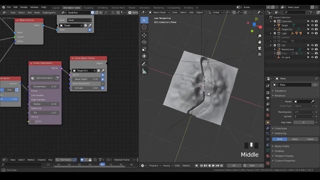Click the zoom magnifier viewport navigation icon
Viewport: 320px width, 180px height.
pyautogui.click(x=259, y=36)
